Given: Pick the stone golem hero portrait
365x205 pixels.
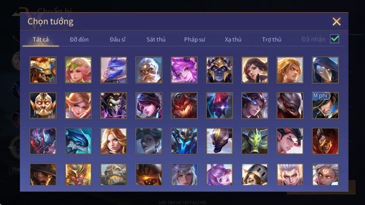Looking at the screenshot, I should click(x=113, y=174).
